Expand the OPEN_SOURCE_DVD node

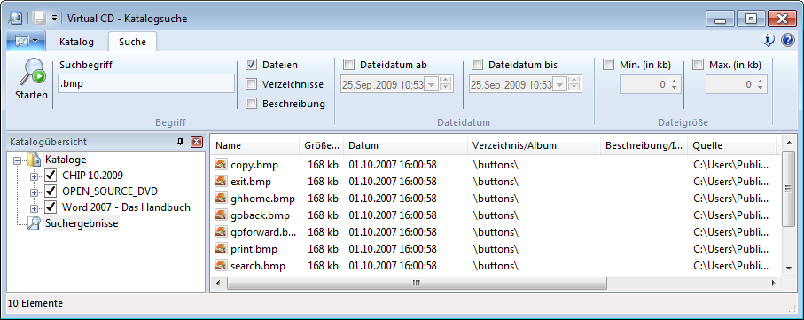click(34, 192)
